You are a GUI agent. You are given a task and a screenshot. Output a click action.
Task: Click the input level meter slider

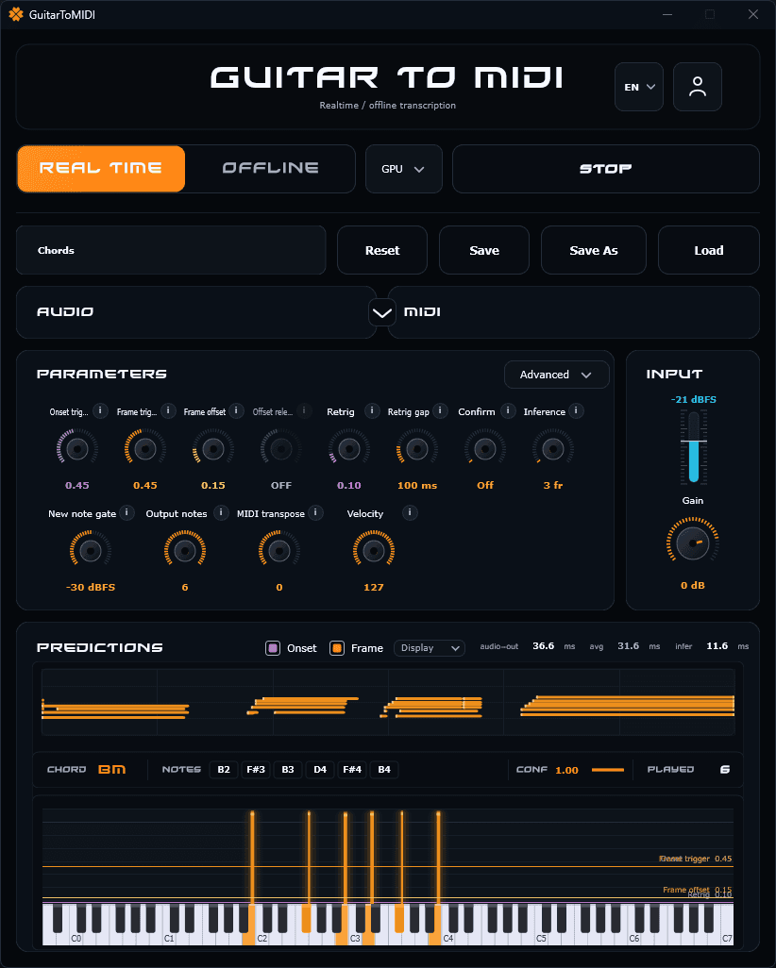click(x=694, y=447)
